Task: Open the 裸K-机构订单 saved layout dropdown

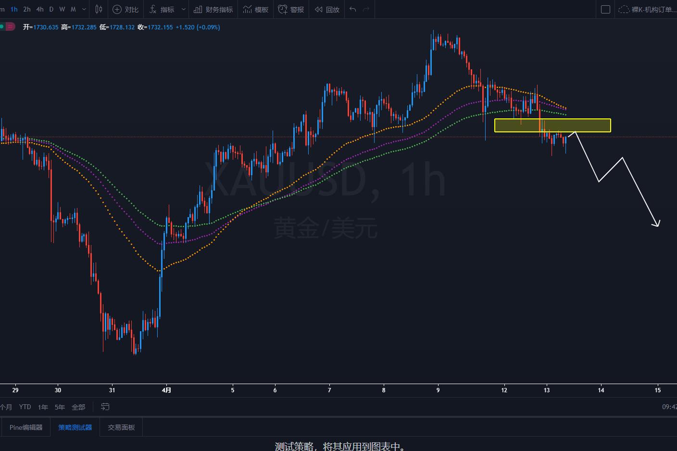Action: [647, 9]
